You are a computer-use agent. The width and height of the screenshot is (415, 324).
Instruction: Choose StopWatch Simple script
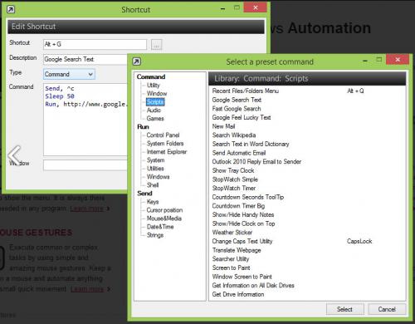pos(235,179)
